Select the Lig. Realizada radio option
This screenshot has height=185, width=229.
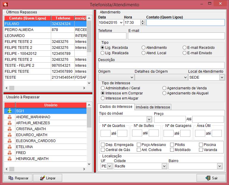point(103,53)
